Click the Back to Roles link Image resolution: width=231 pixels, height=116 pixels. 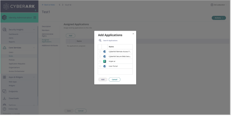(x=48, y=5)
